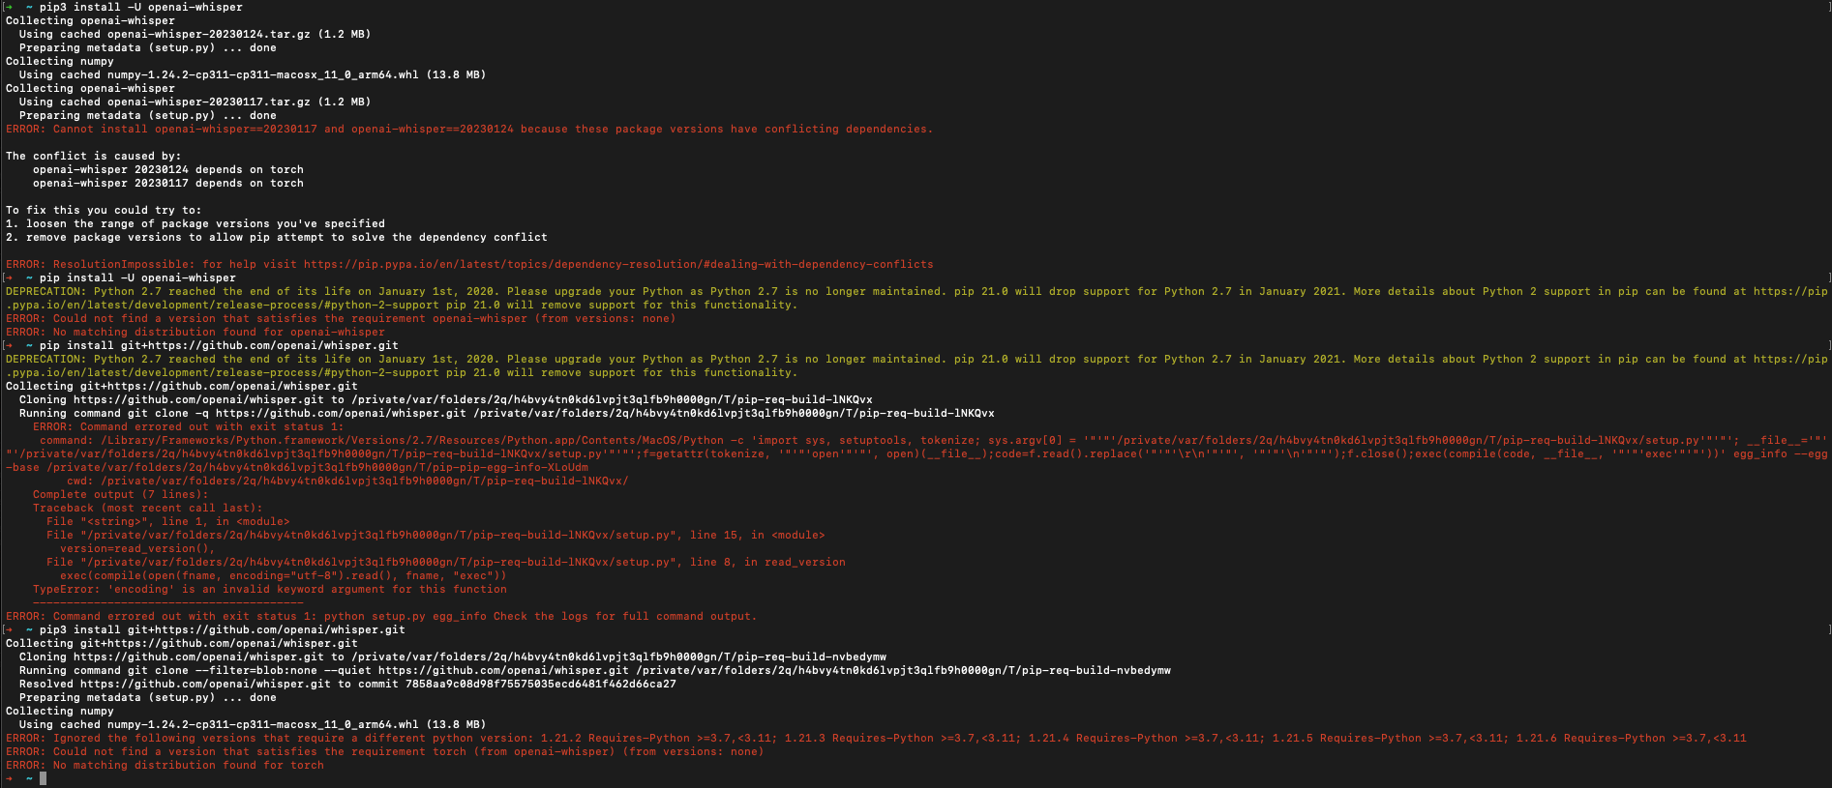Viewport: 1832px width, 788px height.
Task: Click 'Traceback (most recent call last):' line
Action: pos(147,508)
